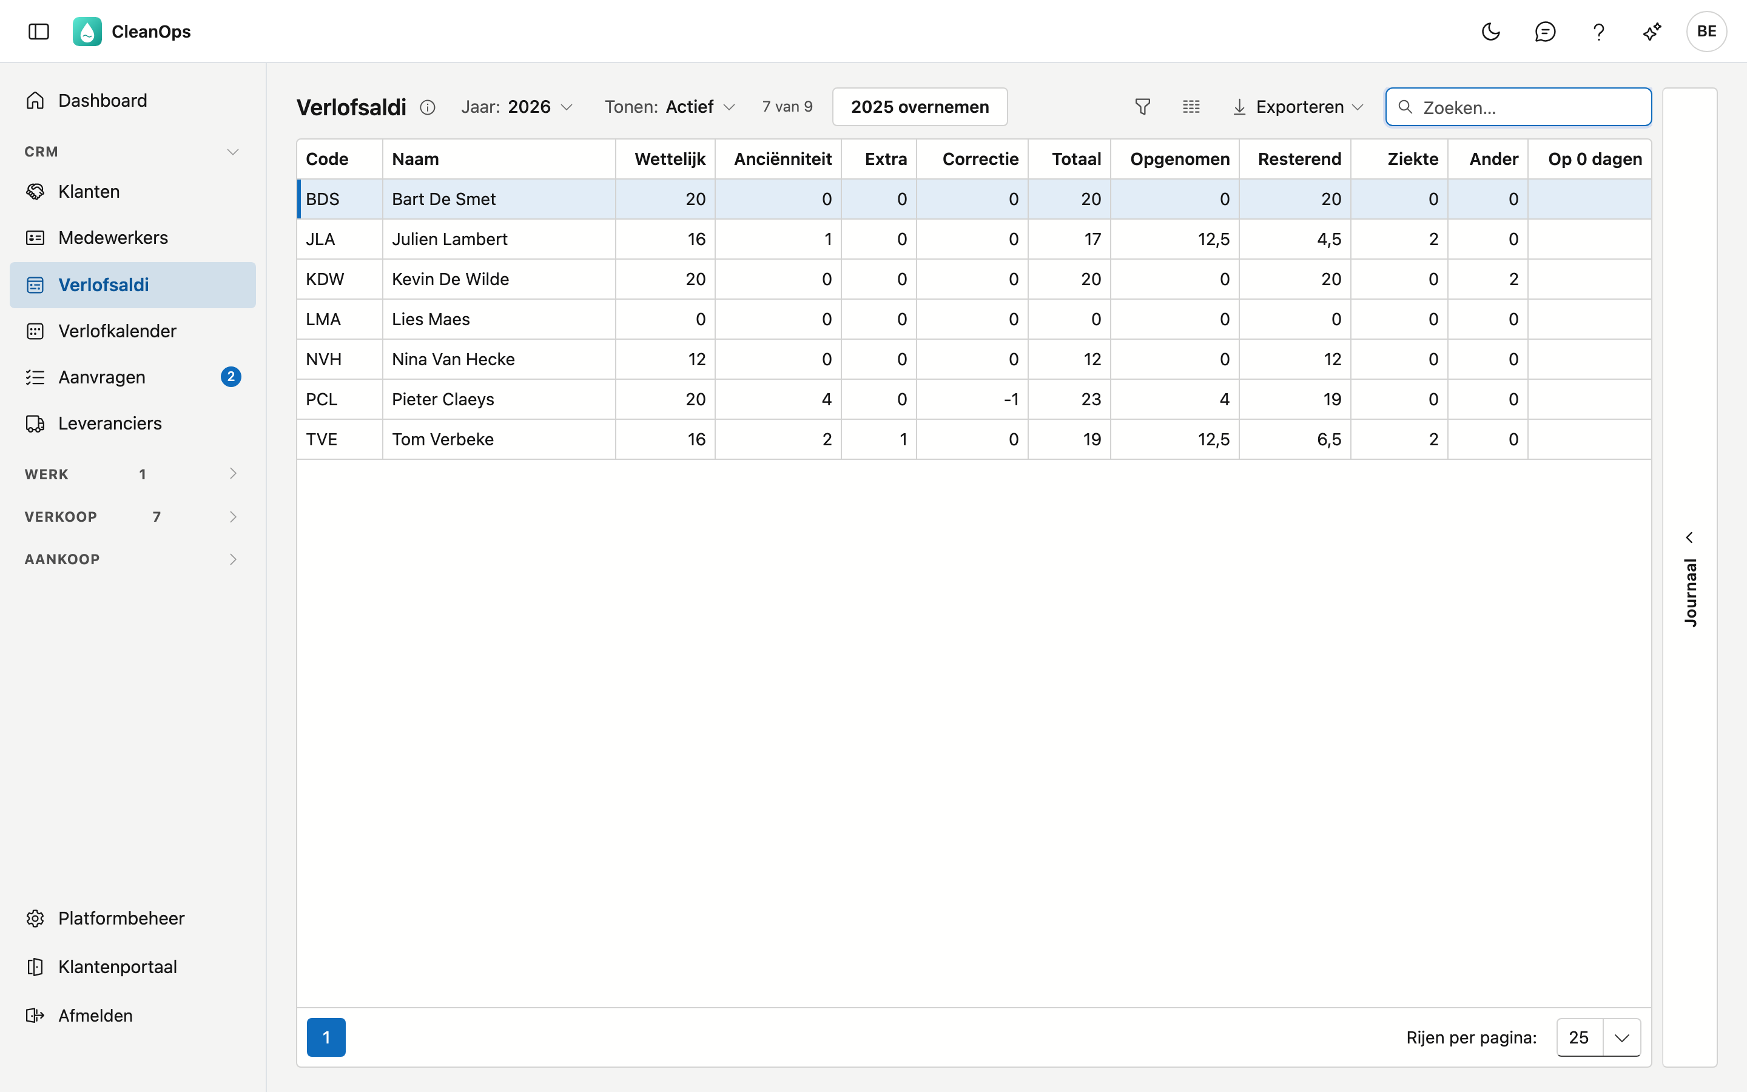Select the Pieter Claeys row

click(x=974, y=399)
